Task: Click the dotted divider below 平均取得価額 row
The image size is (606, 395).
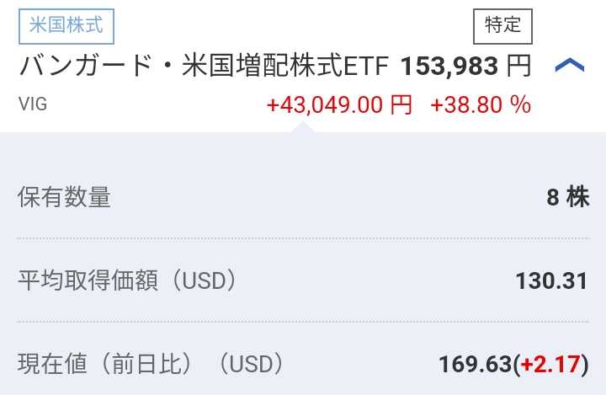Action: click(x=303, y=322)
